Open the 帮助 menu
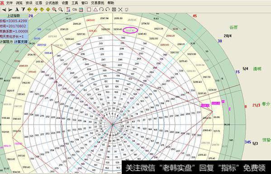271x174 pixels. (110, 3)
